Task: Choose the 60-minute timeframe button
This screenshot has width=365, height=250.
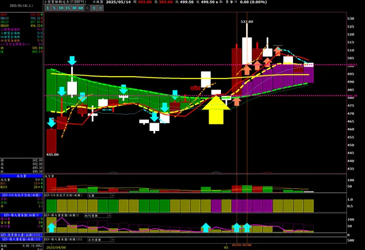Action: 80,8
